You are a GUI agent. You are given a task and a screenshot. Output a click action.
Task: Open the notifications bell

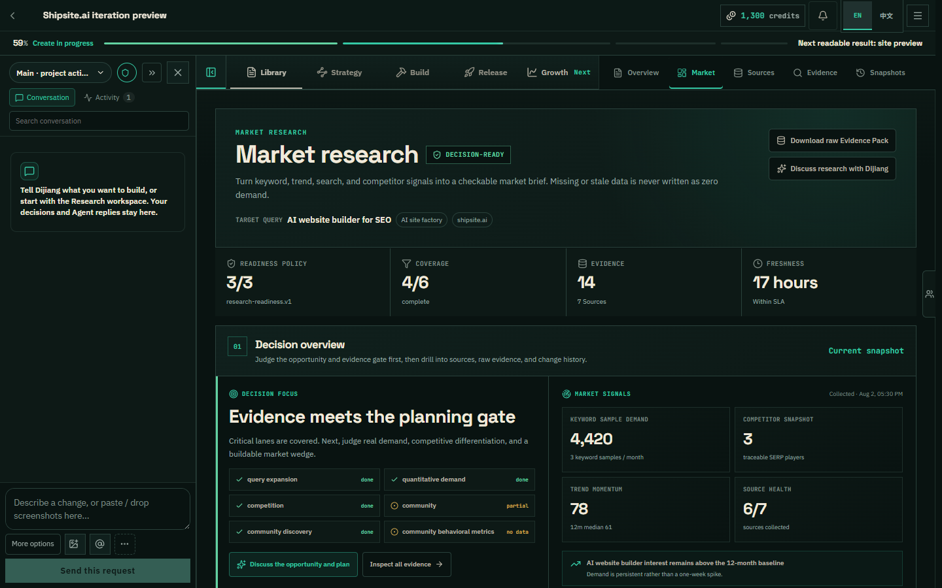click(x=823, y=16)
